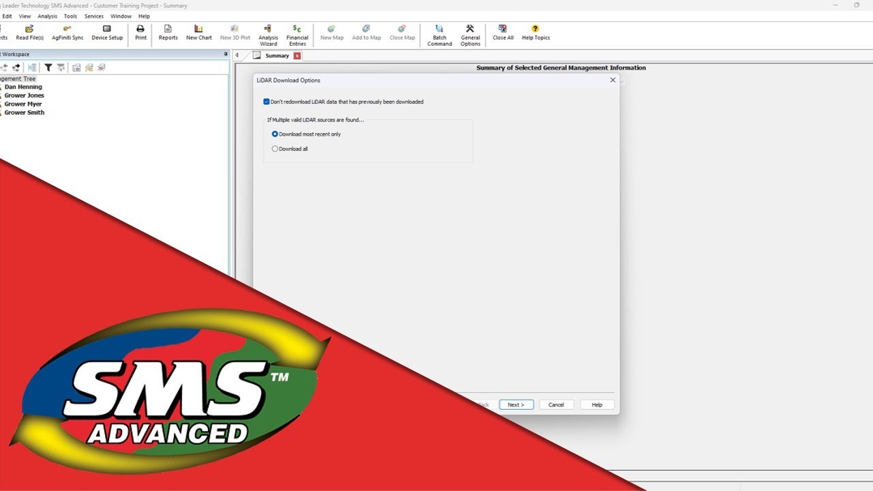Open the Window menu
873x491 pixels.
tap(121, 16)
